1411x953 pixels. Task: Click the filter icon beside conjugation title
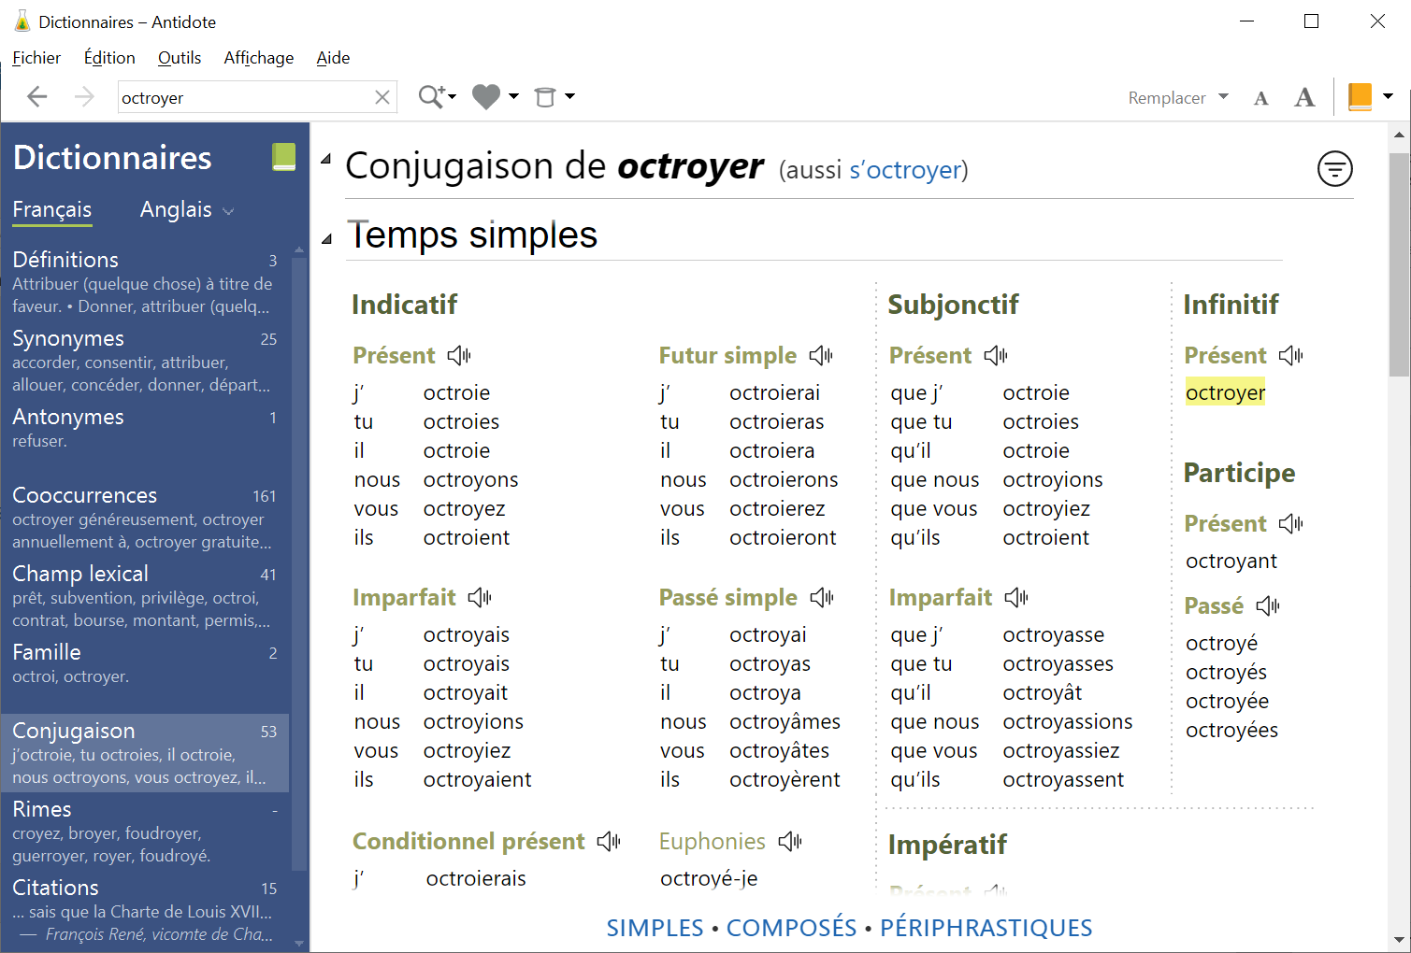point(1334,169)
